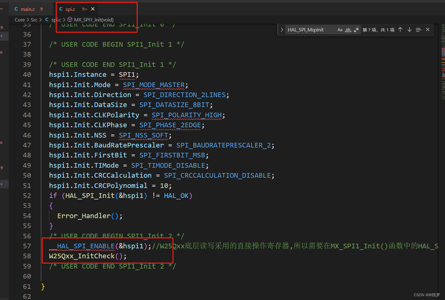
Task: Close the find widget
Action: [x=428, y=30]
